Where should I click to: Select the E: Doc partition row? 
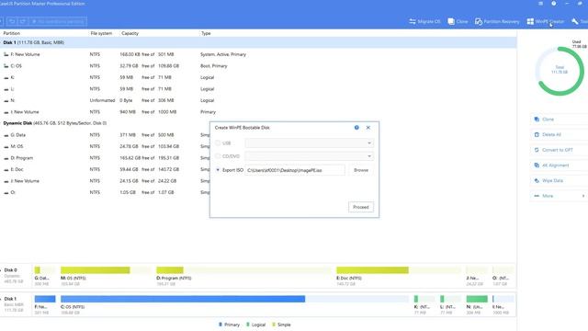[x=105, y=169]
